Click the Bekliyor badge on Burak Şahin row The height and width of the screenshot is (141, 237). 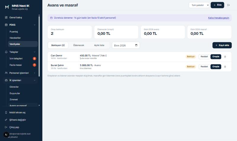[x=191, y=67]
